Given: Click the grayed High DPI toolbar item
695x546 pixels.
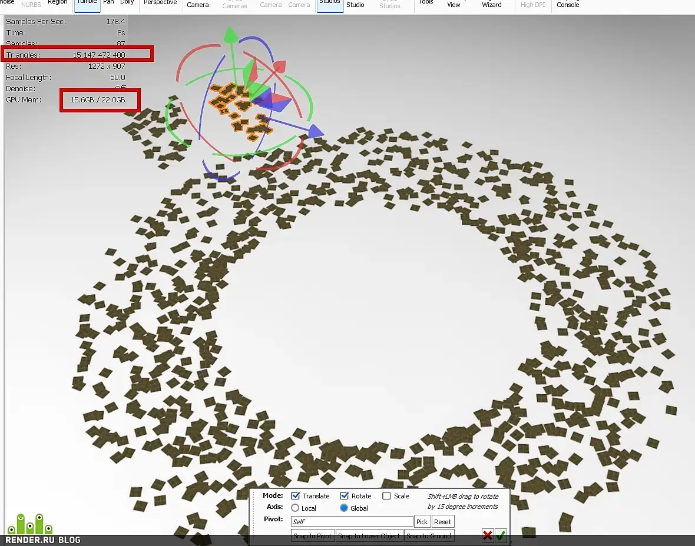Looking at the screenshot, I should [533, 5].
